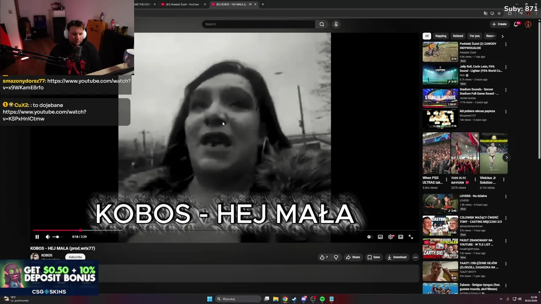Enter fullscreen mode
Screen dimensions: 541x304
click(x=411, y=237)
